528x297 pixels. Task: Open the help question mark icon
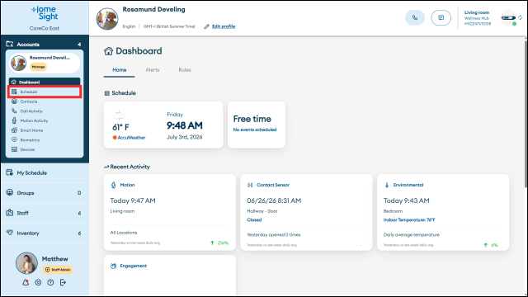coord(50,282)
